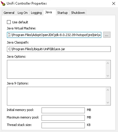Screen dimensions: 118x132
Task: Click the KB unit label
Action: point(89,125)
